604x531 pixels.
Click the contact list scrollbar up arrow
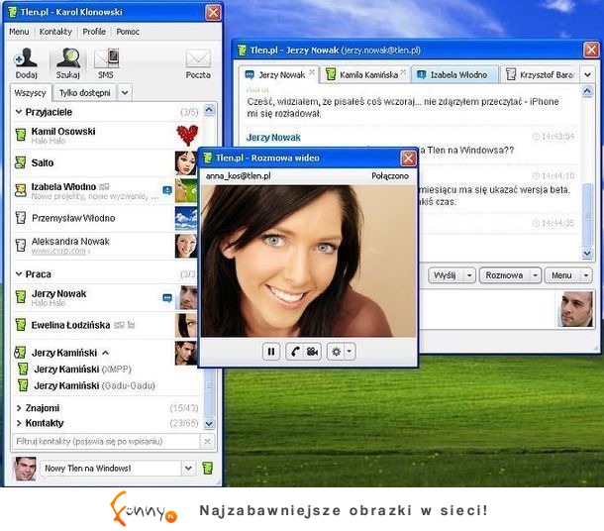pos(209,110)
